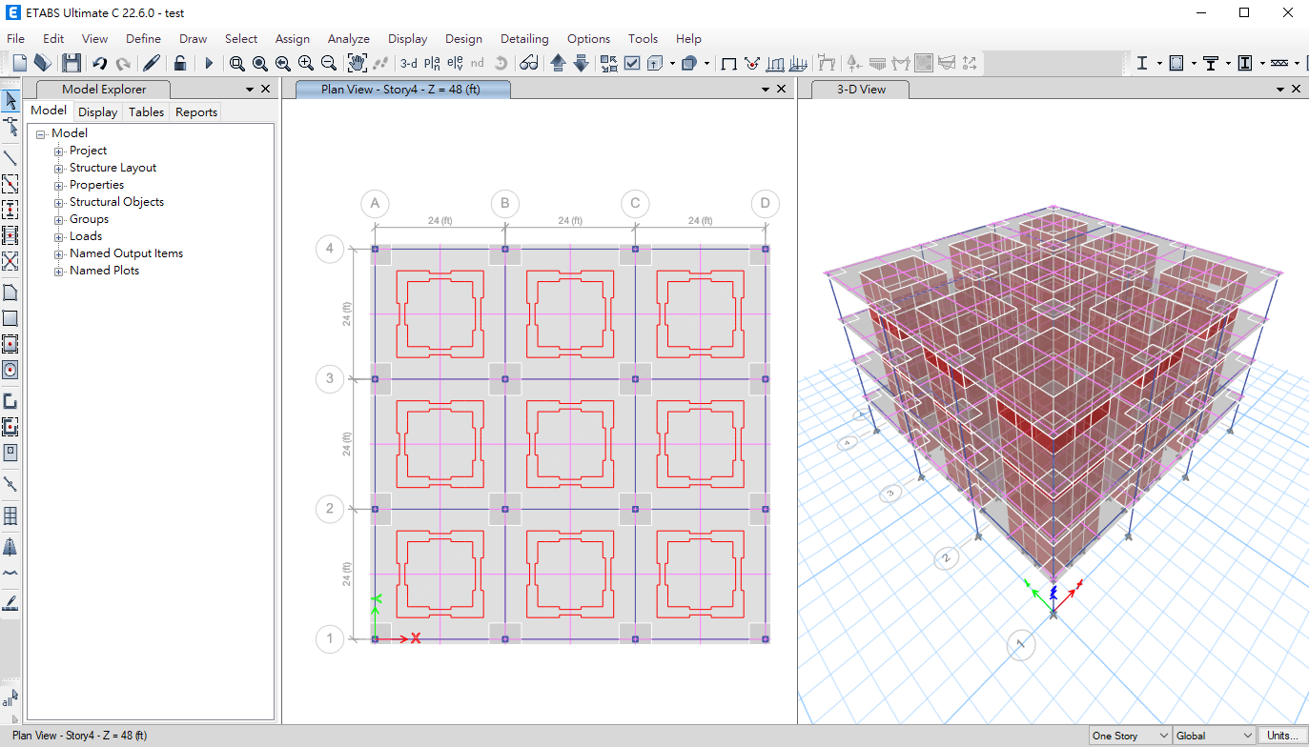Expand the Structure Layout node

(59, 169)
